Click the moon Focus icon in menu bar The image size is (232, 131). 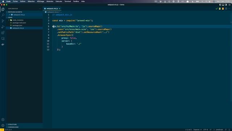(192, 1)
